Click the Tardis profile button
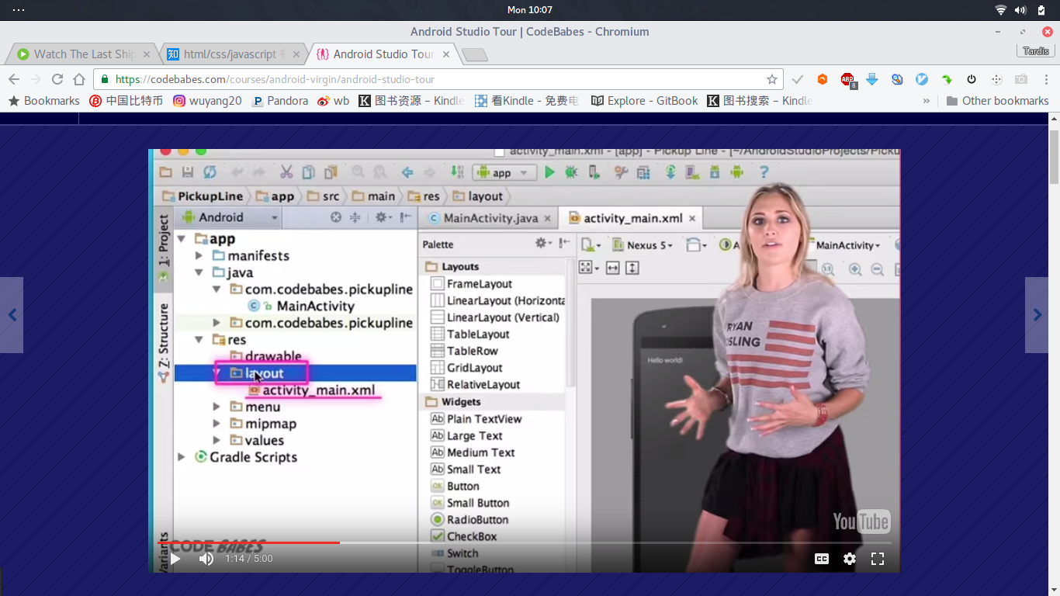Screen dimensions: 1060x596 1035,50
